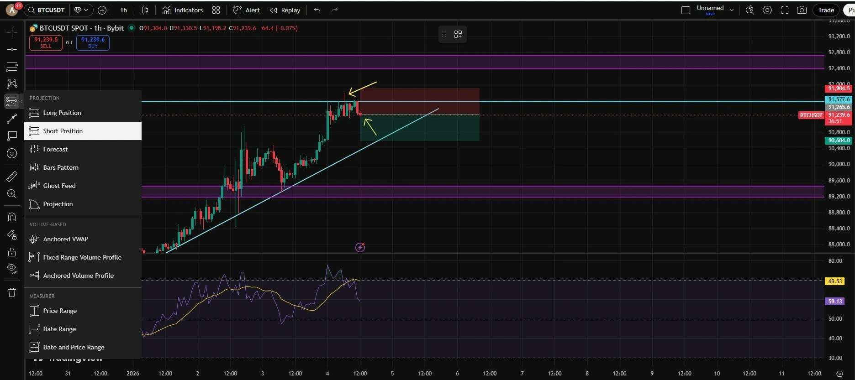The width and height of the screenshot is (855, 380).
Task: Open the chart patterns tools group
Action: click(x=12, y=83)
